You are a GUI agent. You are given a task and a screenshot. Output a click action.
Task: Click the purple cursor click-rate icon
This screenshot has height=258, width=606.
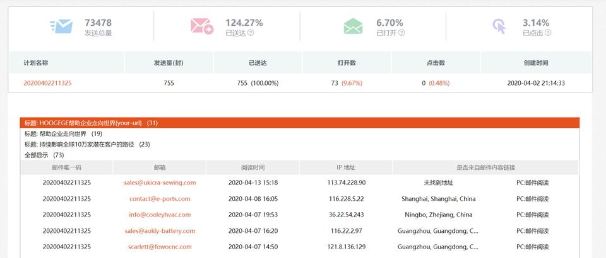point(499,26)
